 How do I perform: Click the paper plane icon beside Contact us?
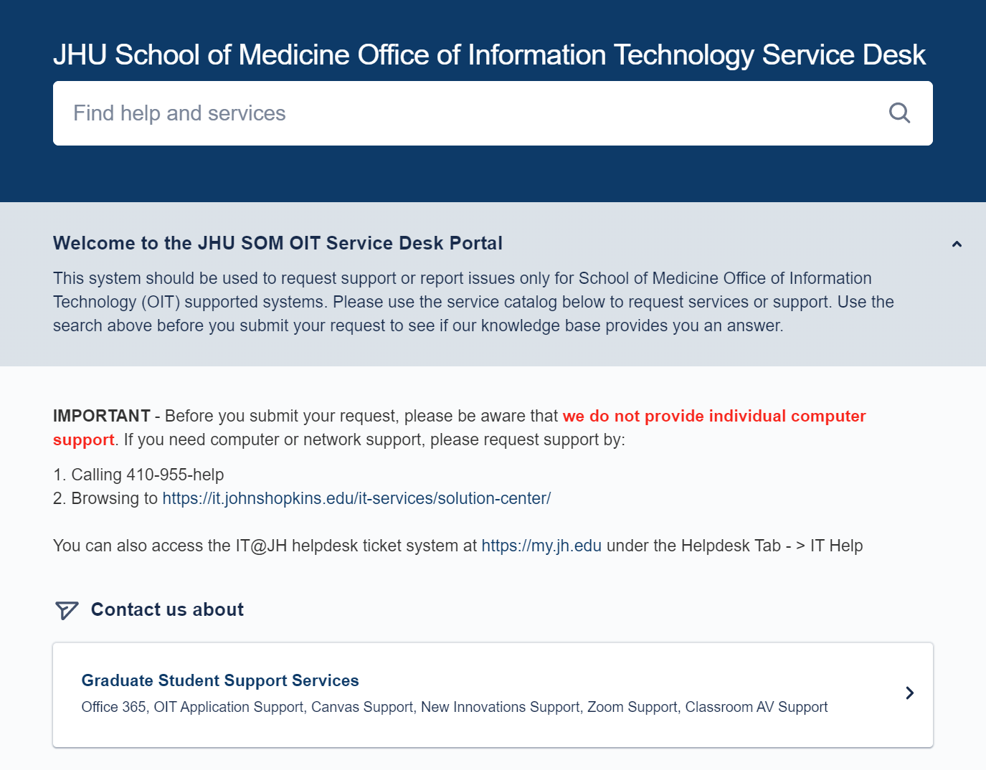66,610
